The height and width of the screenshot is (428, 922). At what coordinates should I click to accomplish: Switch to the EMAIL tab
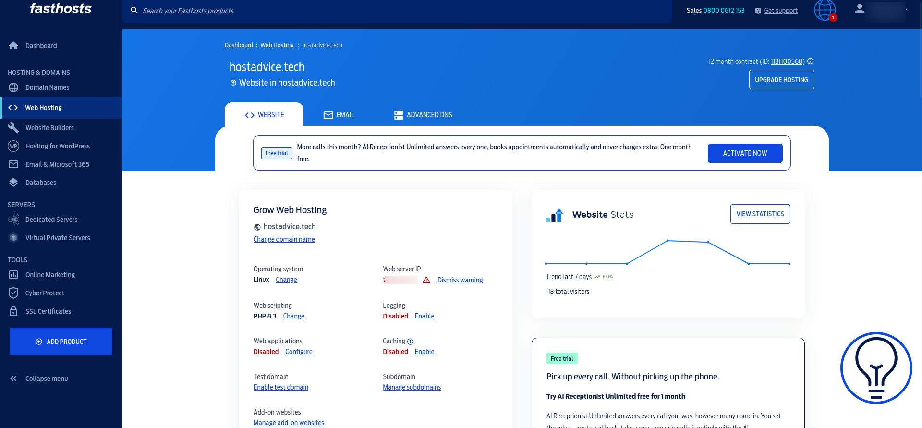click(x=339, y=115)
